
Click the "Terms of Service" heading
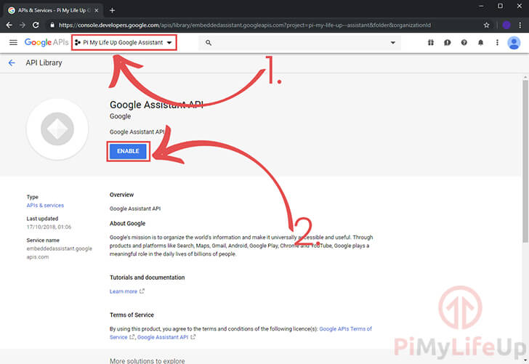click(132, 315)
